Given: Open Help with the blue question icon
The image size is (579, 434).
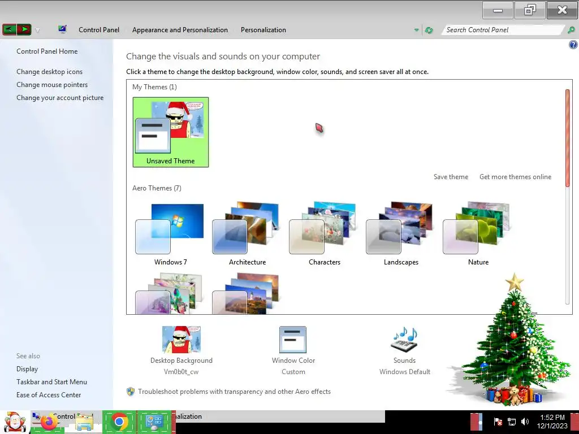Looking at the screenshot, I should (573, 45).
